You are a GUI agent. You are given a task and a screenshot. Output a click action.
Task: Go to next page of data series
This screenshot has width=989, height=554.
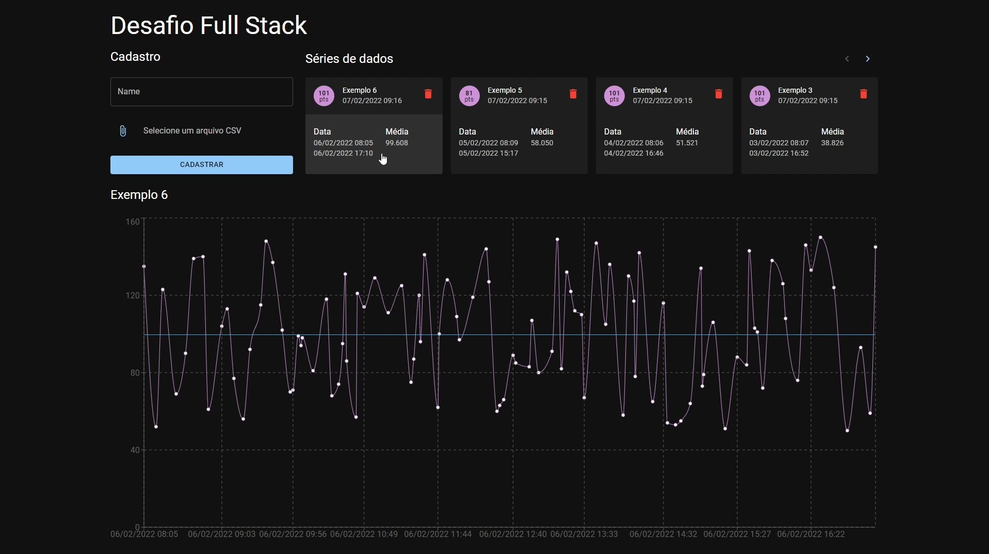[x=868, y=59]
